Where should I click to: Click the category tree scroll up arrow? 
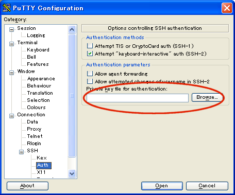pyautogui.click(x=72, y=29)
